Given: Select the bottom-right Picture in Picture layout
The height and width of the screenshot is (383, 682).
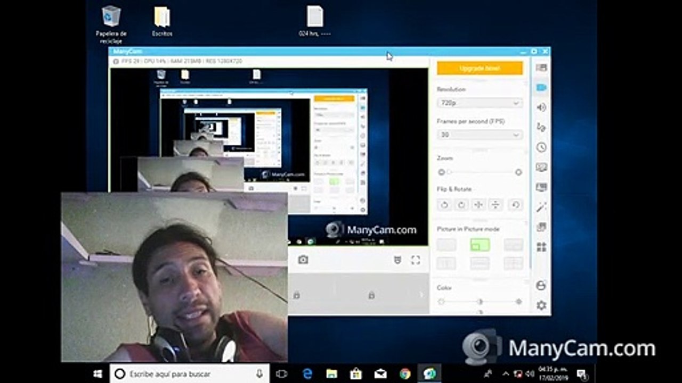Looking at the screenshot, I should [514, 263].
